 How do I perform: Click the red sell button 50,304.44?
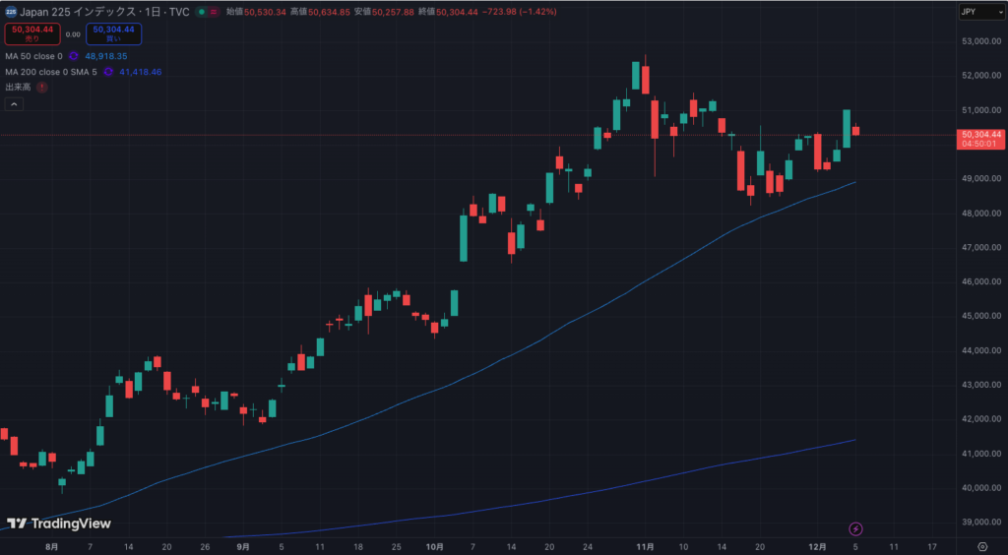pos(32,33)
